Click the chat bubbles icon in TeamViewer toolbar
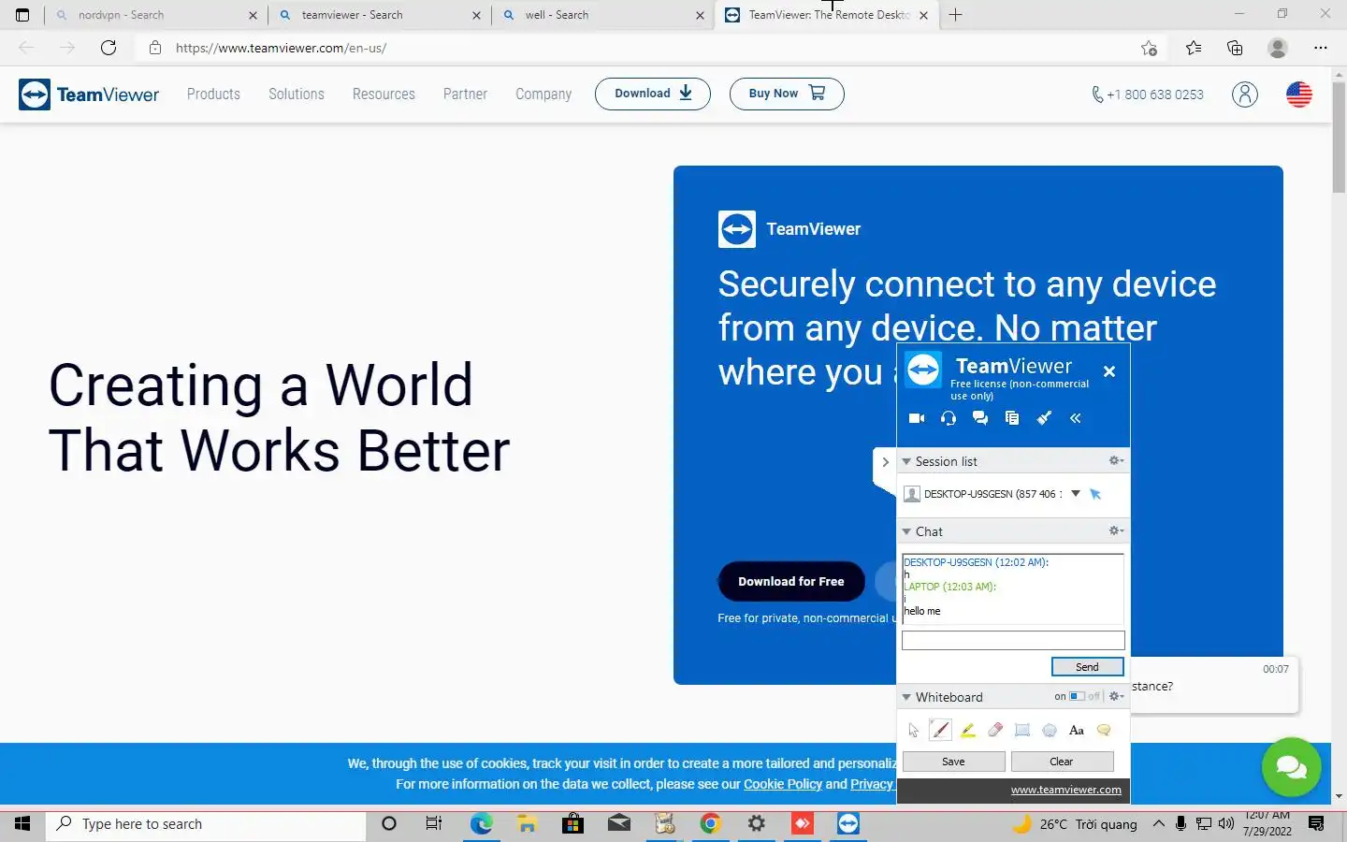The image size is (1347, 842). pyautogui.click(x=980, y=418)
